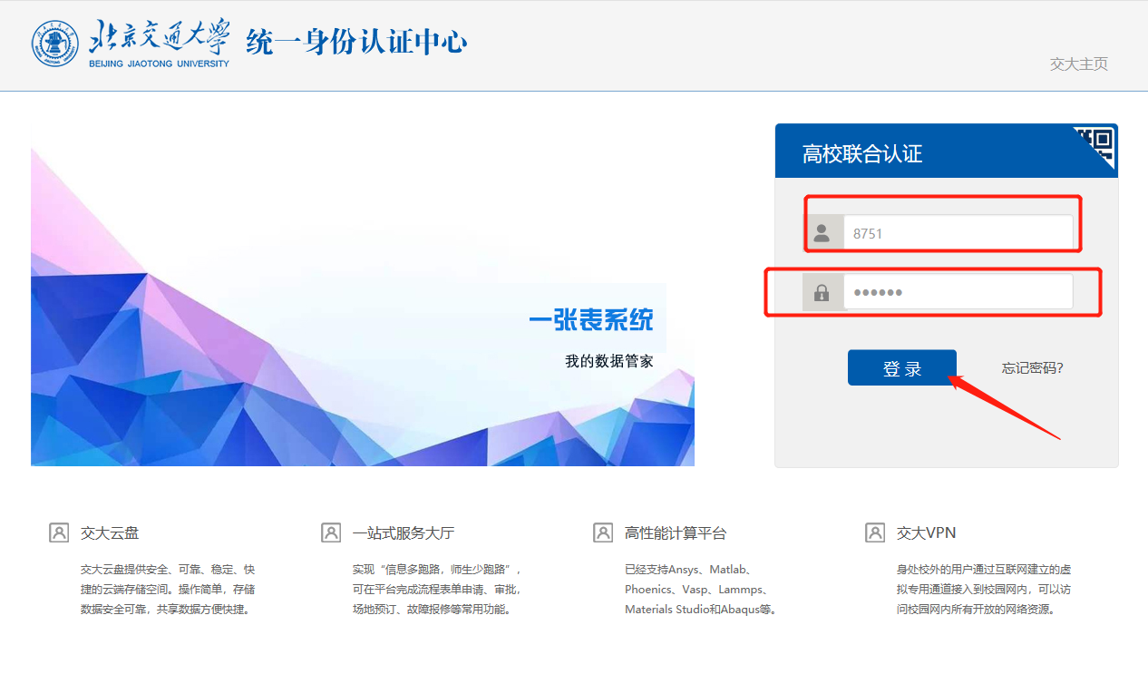The width and height of the screenshot is (1148, 674).
Task: Open the 交大云盘 title link
Action: pyautogui.click(x=110, y=533)
